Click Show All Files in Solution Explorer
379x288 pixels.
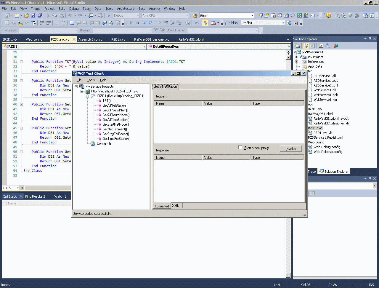[x=306, y=46]
